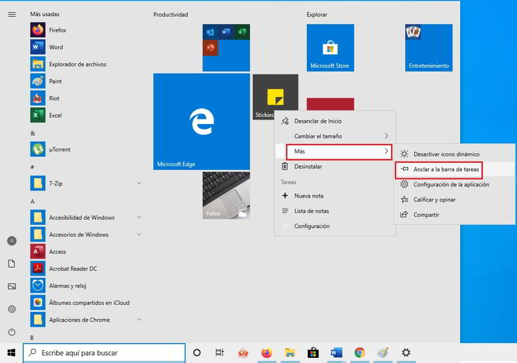
Task: Select Anclar a la barra de tareas
Action: [446, 169]
